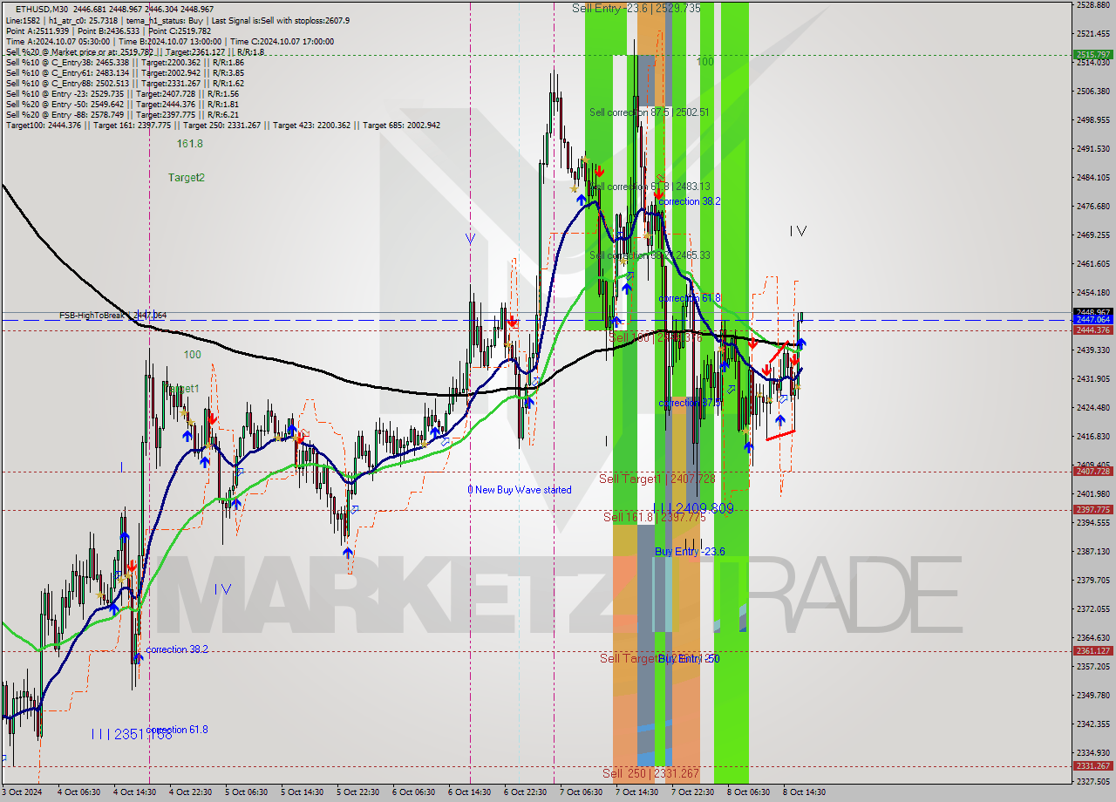The image size is (1116, 802).
Task: Click the 2416.830 price scale value
Action: (1093, 436)
